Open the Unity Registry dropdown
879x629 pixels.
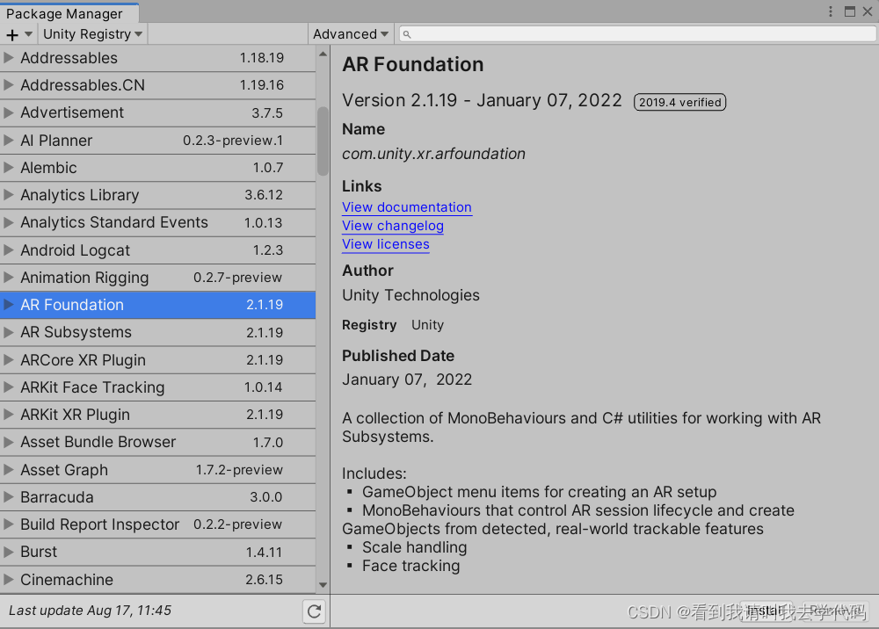tap(92, 34)
